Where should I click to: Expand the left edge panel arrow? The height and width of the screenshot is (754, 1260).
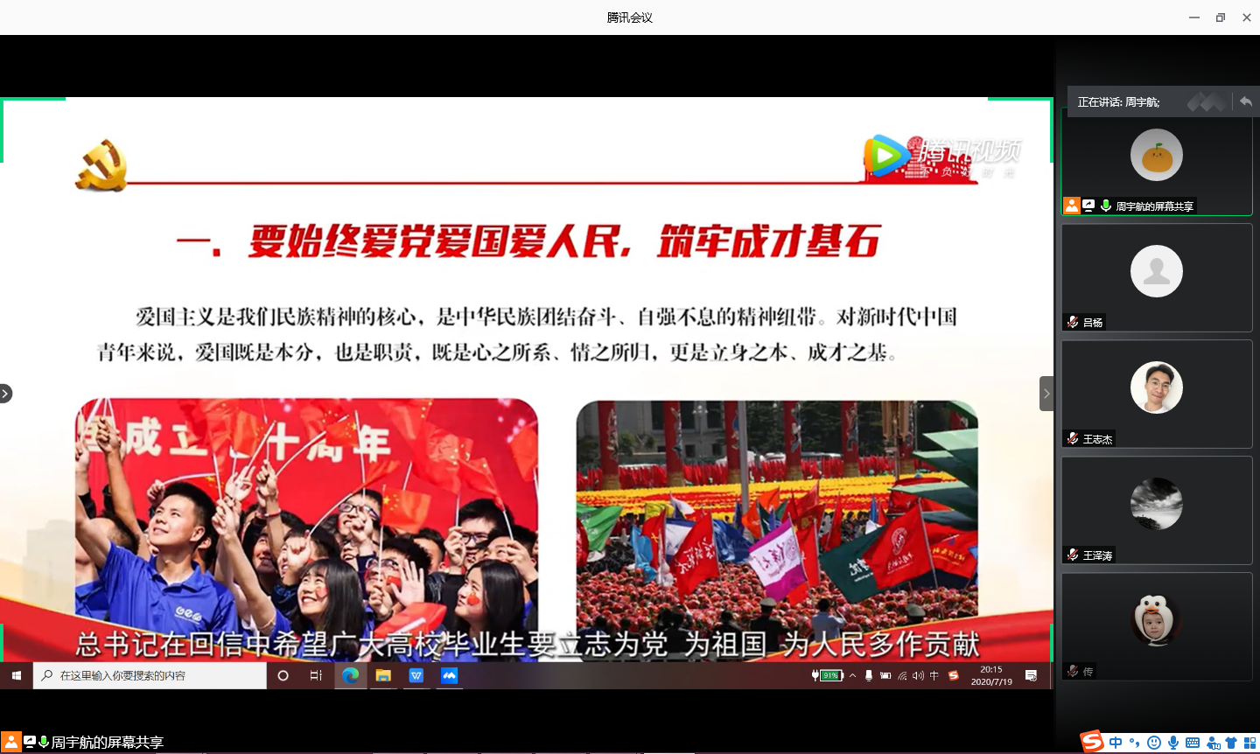click(6, 393)
